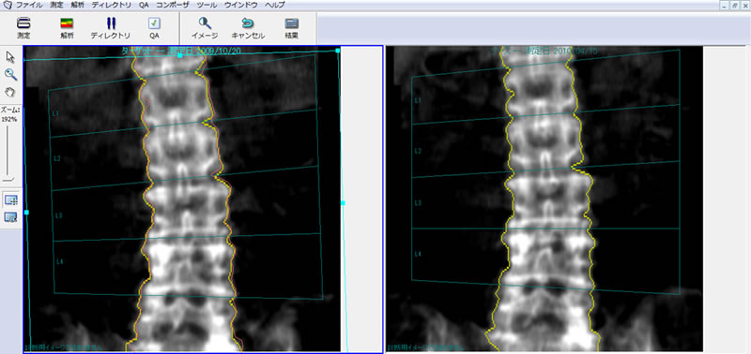Open the 測定 menu in menu bar
This screenshot has width=751, height=354.
tap(56, 6)
